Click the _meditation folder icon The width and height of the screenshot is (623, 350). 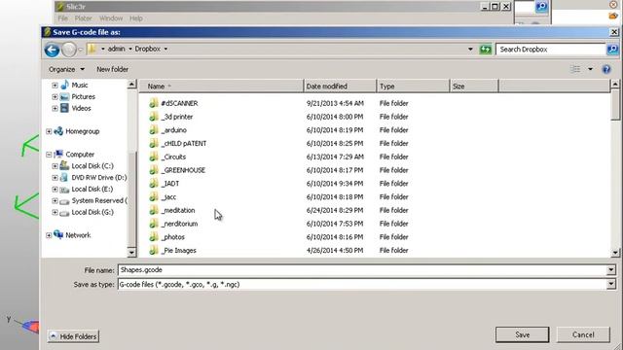[154, 210]
